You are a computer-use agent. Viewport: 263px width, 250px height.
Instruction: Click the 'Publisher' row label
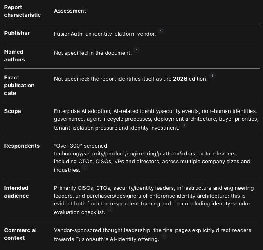click(17, 33)
